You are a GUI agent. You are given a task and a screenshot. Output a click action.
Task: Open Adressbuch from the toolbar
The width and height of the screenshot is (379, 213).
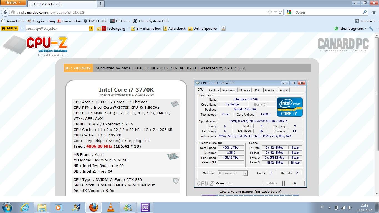coord(174,28)
